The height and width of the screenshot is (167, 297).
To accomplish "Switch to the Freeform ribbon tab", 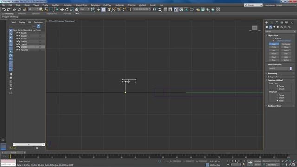I will point(22,14).
